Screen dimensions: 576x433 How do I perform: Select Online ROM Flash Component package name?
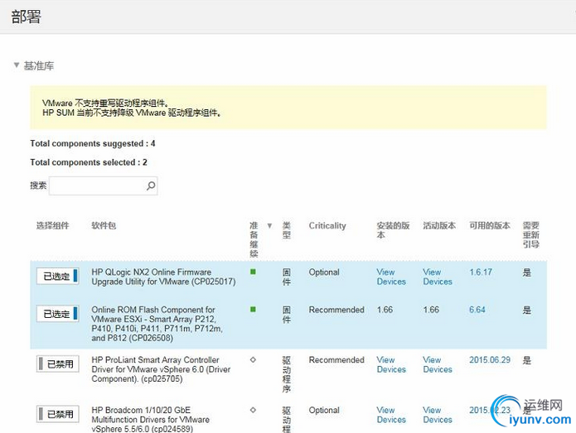tap(157, 324)
